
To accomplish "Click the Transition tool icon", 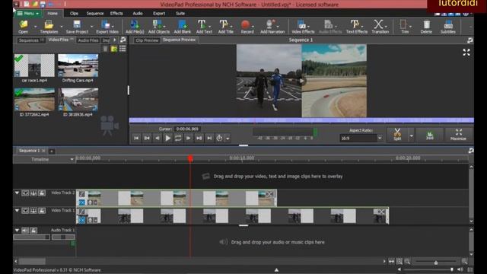I will coord(380,27).
